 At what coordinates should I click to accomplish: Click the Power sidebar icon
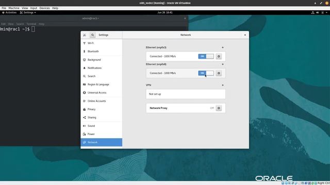85,134
